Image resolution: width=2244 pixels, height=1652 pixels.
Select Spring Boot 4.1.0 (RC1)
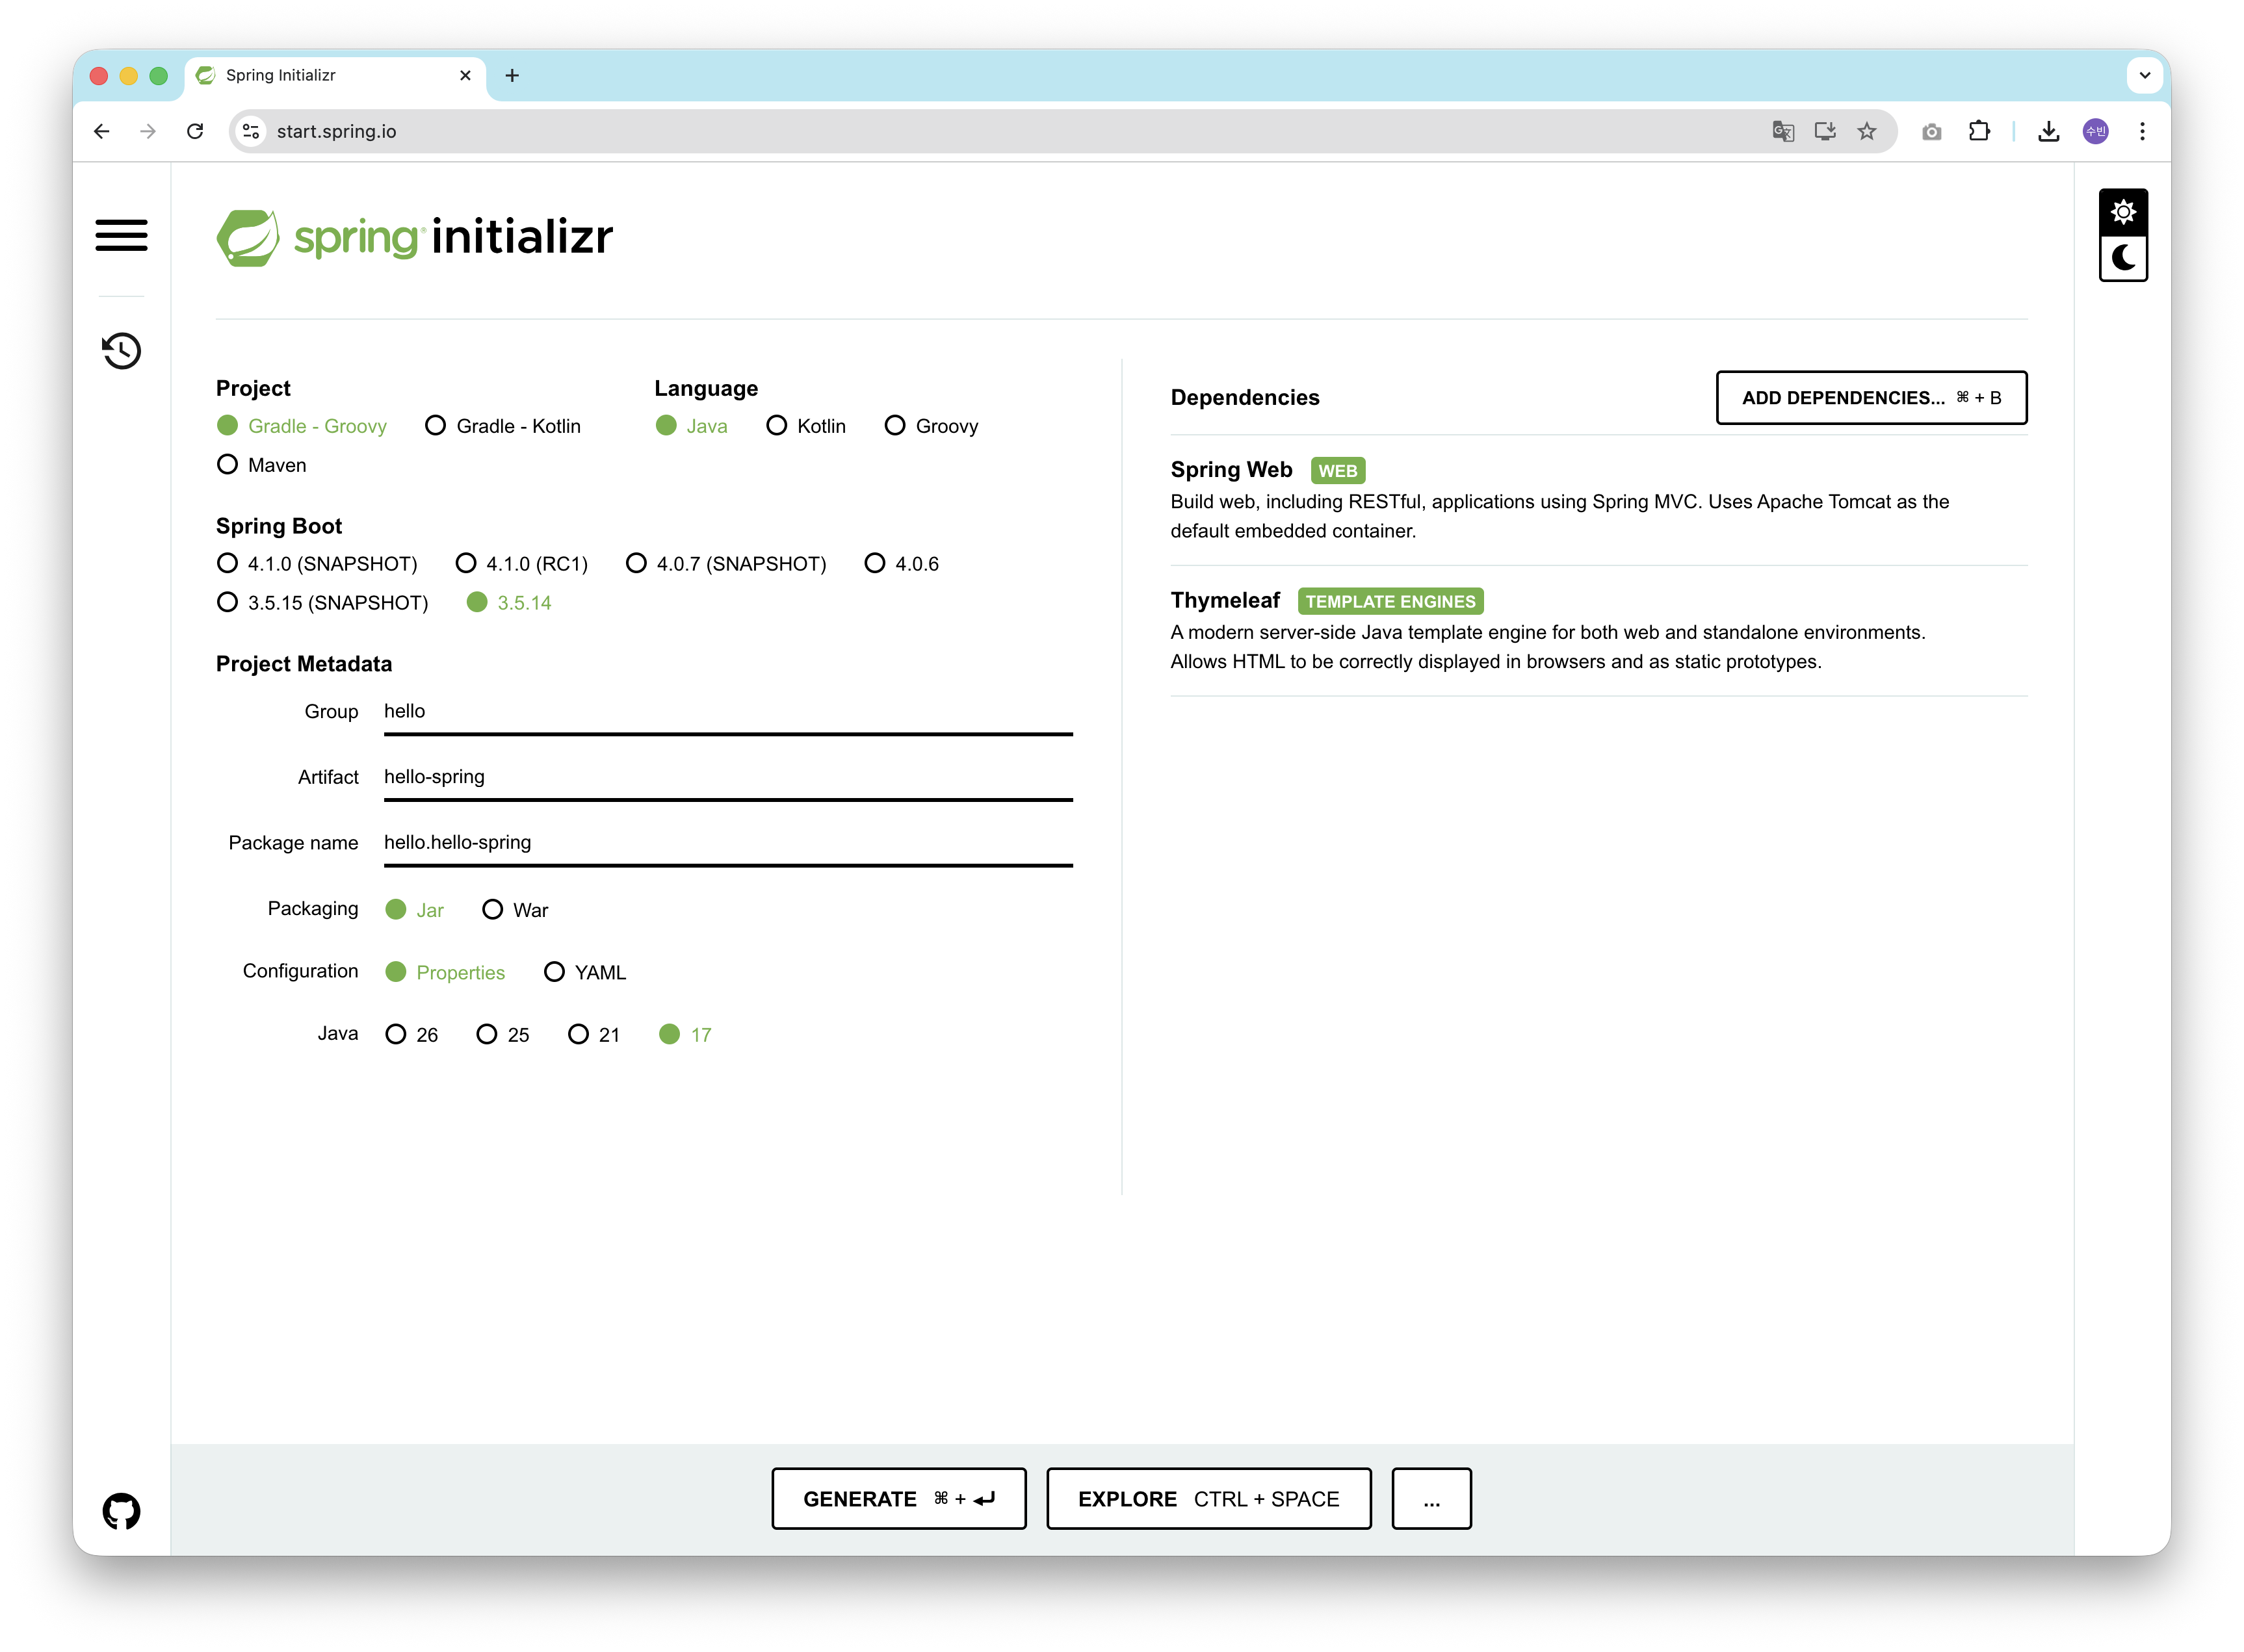pyautogui.click(x=522, y=564)
